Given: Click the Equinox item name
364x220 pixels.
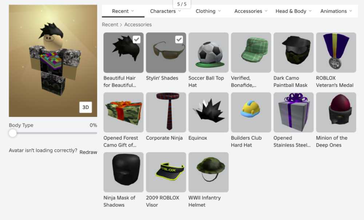Looking at the screenshot, I should [x=198, y=138].
